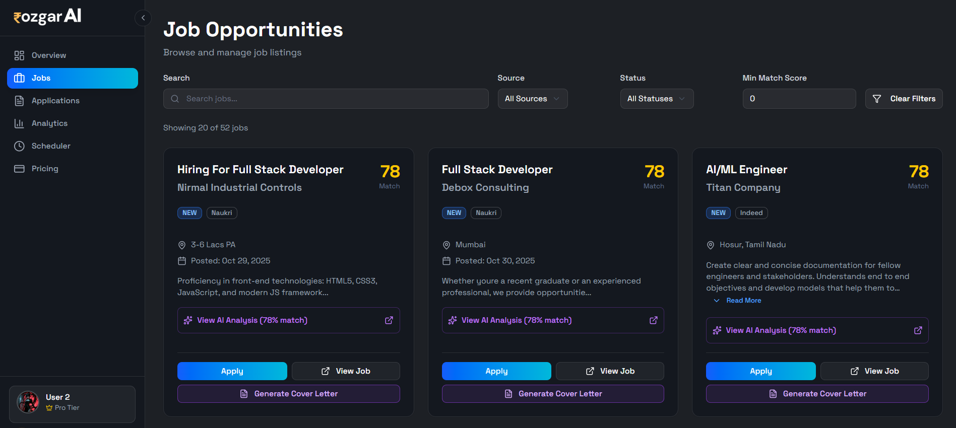Click the Scheduler clock icon
The width and height of the screenshot is (956, 428).
(19, 146)
